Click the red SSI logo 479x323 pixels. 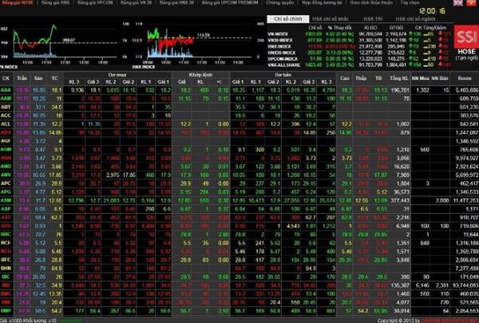tap(460, 37)
